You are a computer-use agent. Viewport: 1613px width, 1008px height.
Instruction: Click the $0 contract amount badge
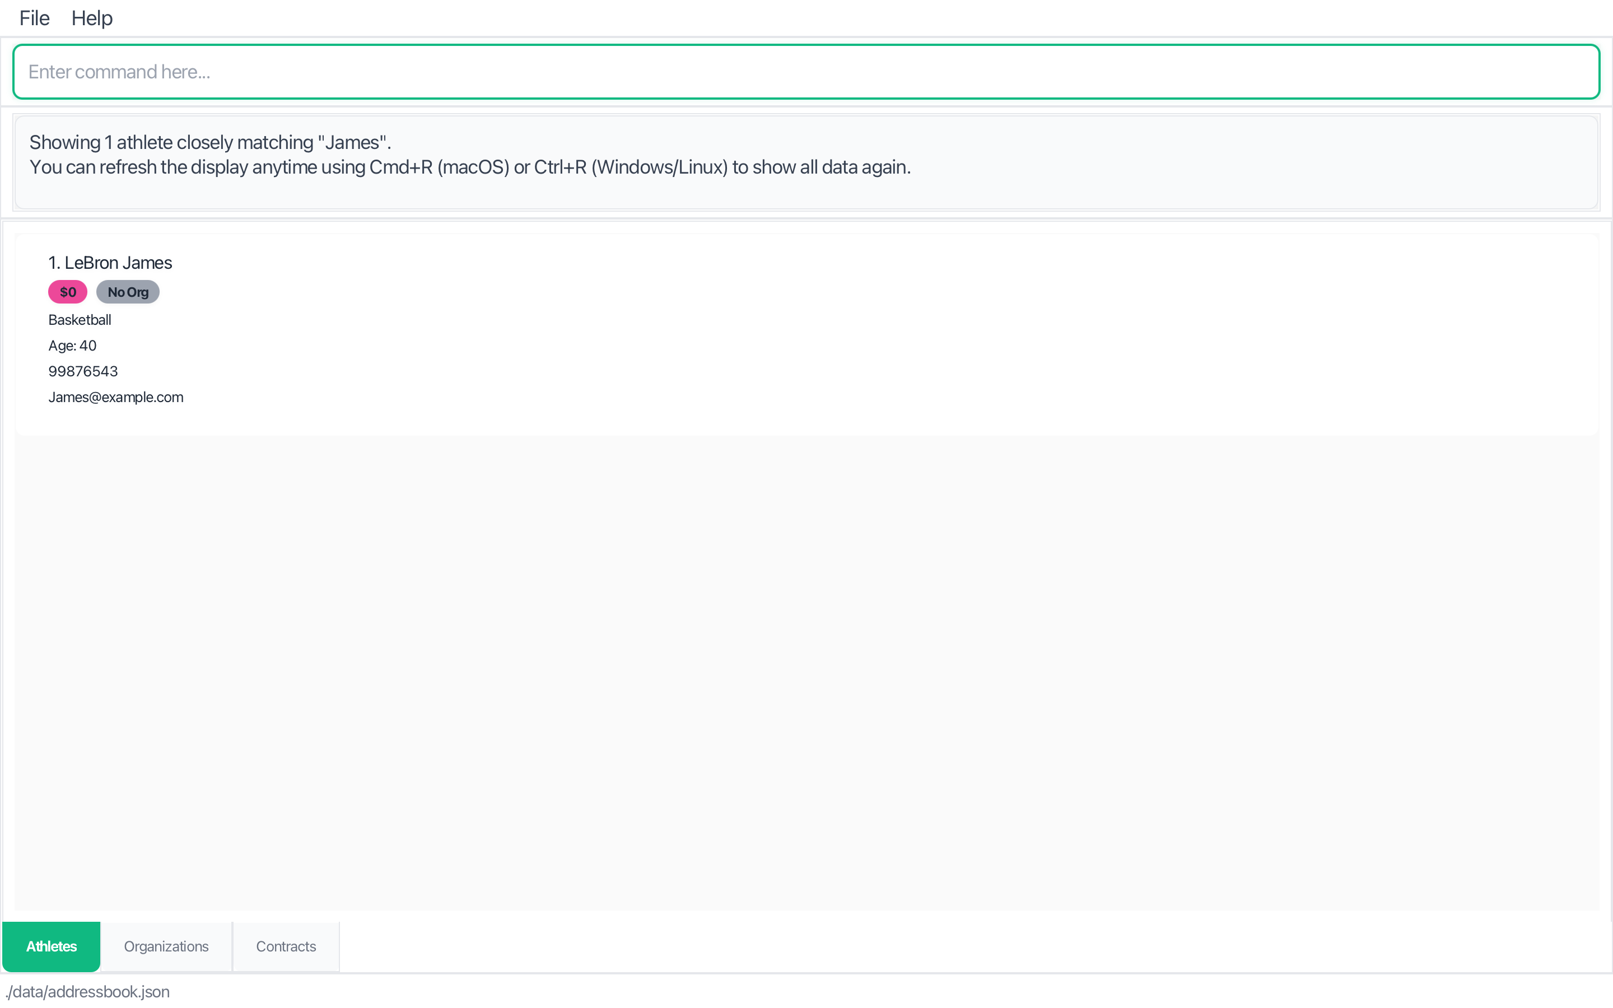[x=67, y=292]
